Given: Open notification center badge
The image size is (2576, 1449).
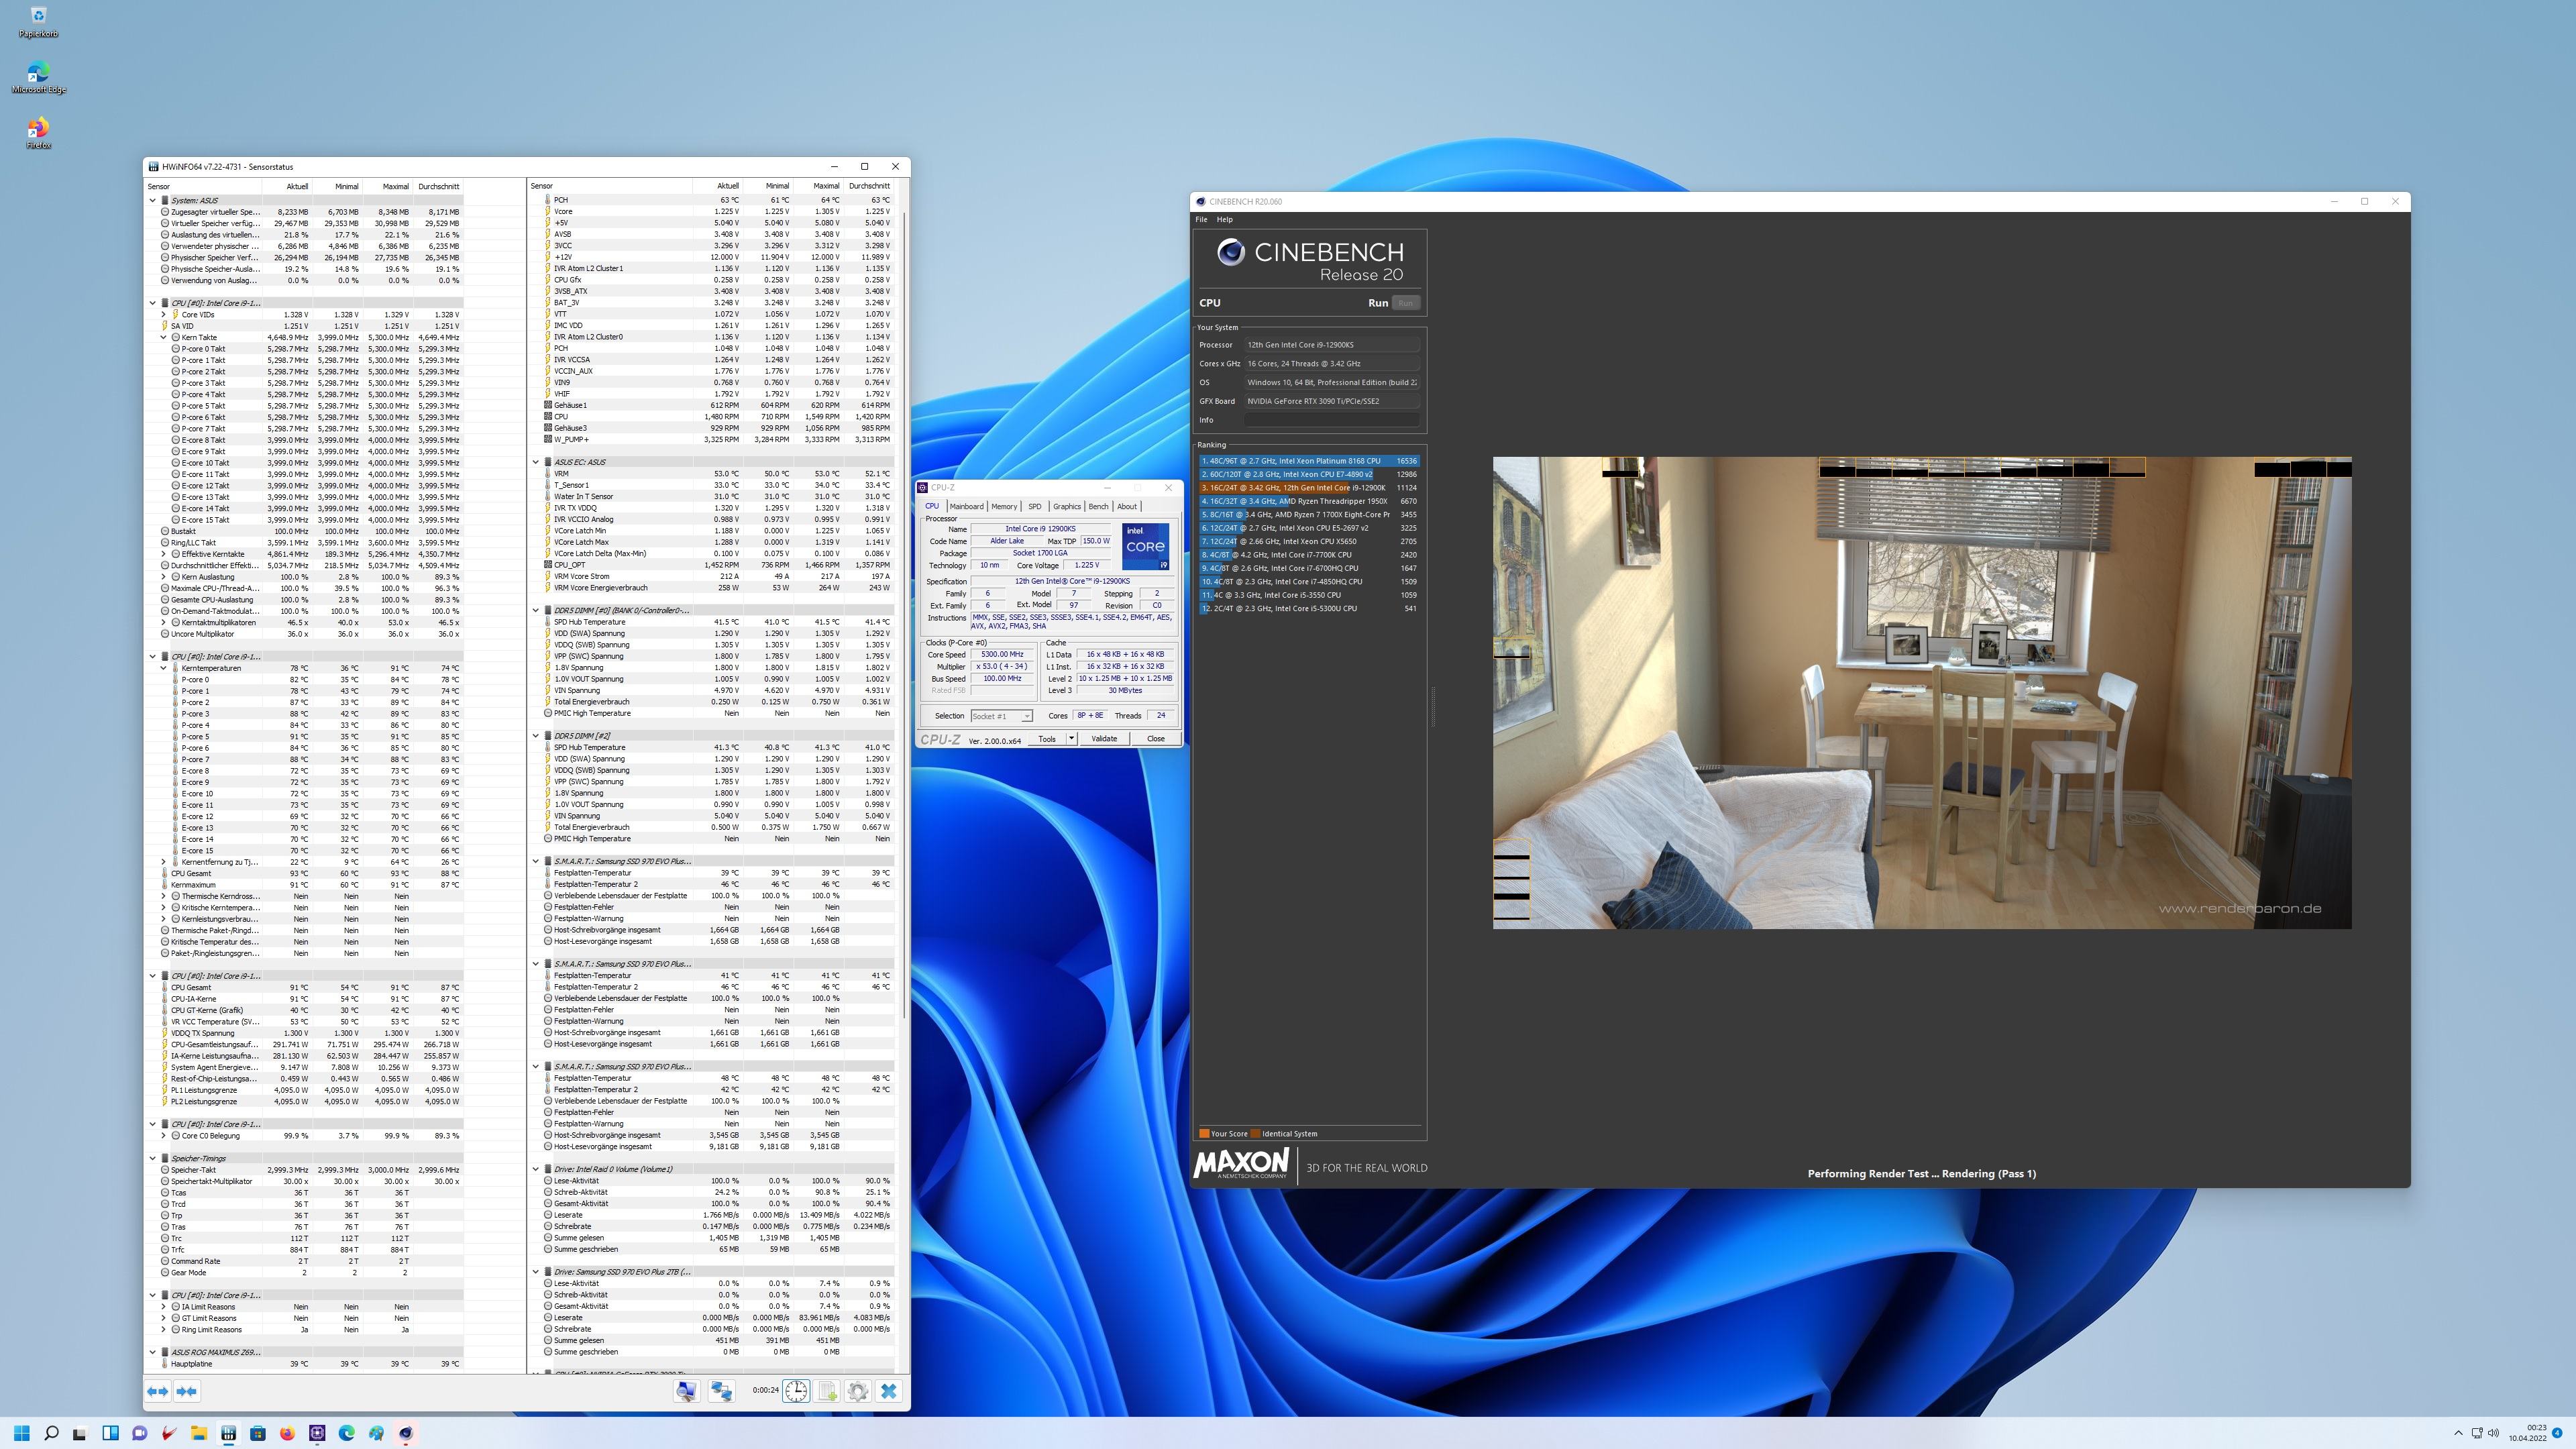Looking at the screenshot, I should [x=2557, y=1433].
